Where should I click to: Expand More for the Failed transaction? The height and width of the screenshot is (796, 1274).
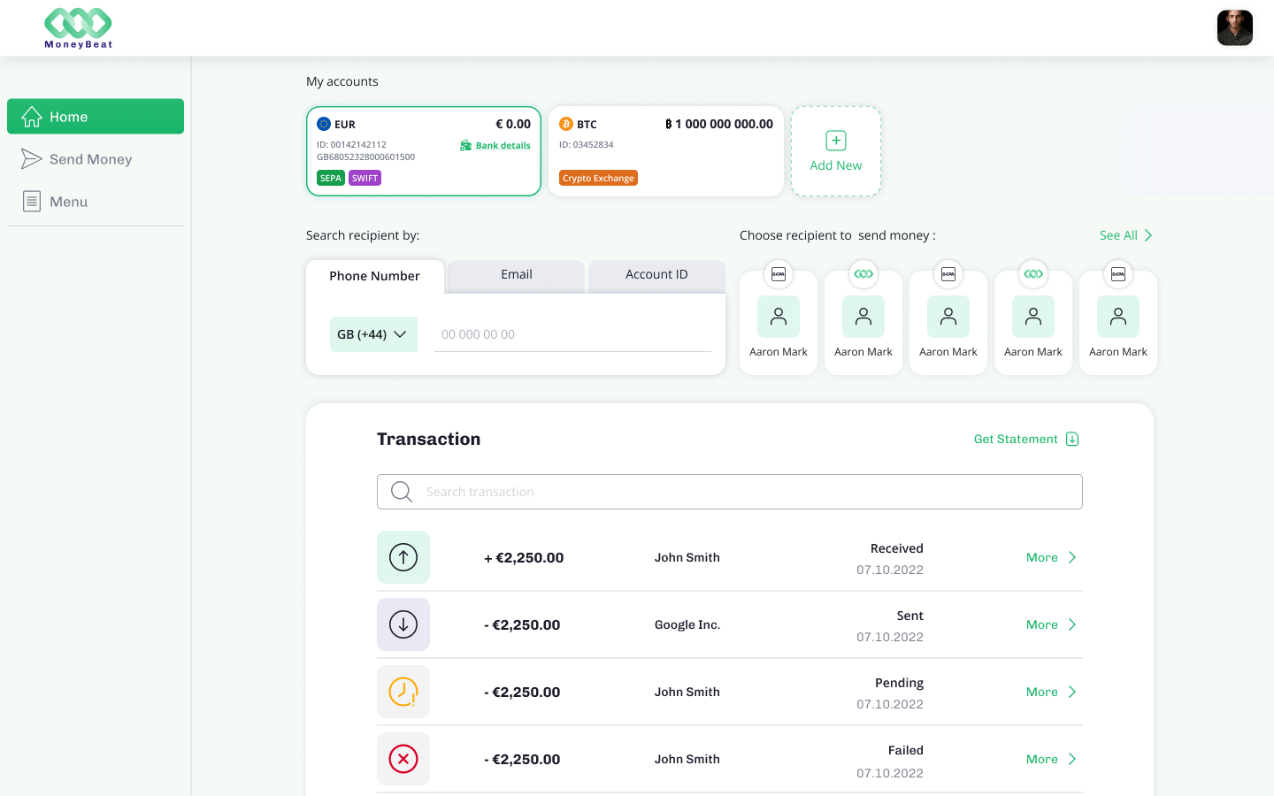point(1051,759)
